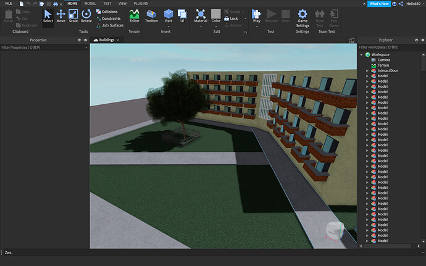Click the Cut button
The height and width of the screenshot is (266, 426).
[22, 19]
